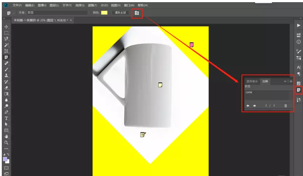Select the Rectangle shape tool
This screenshot has height=176, width=303.
coord(6,130)
